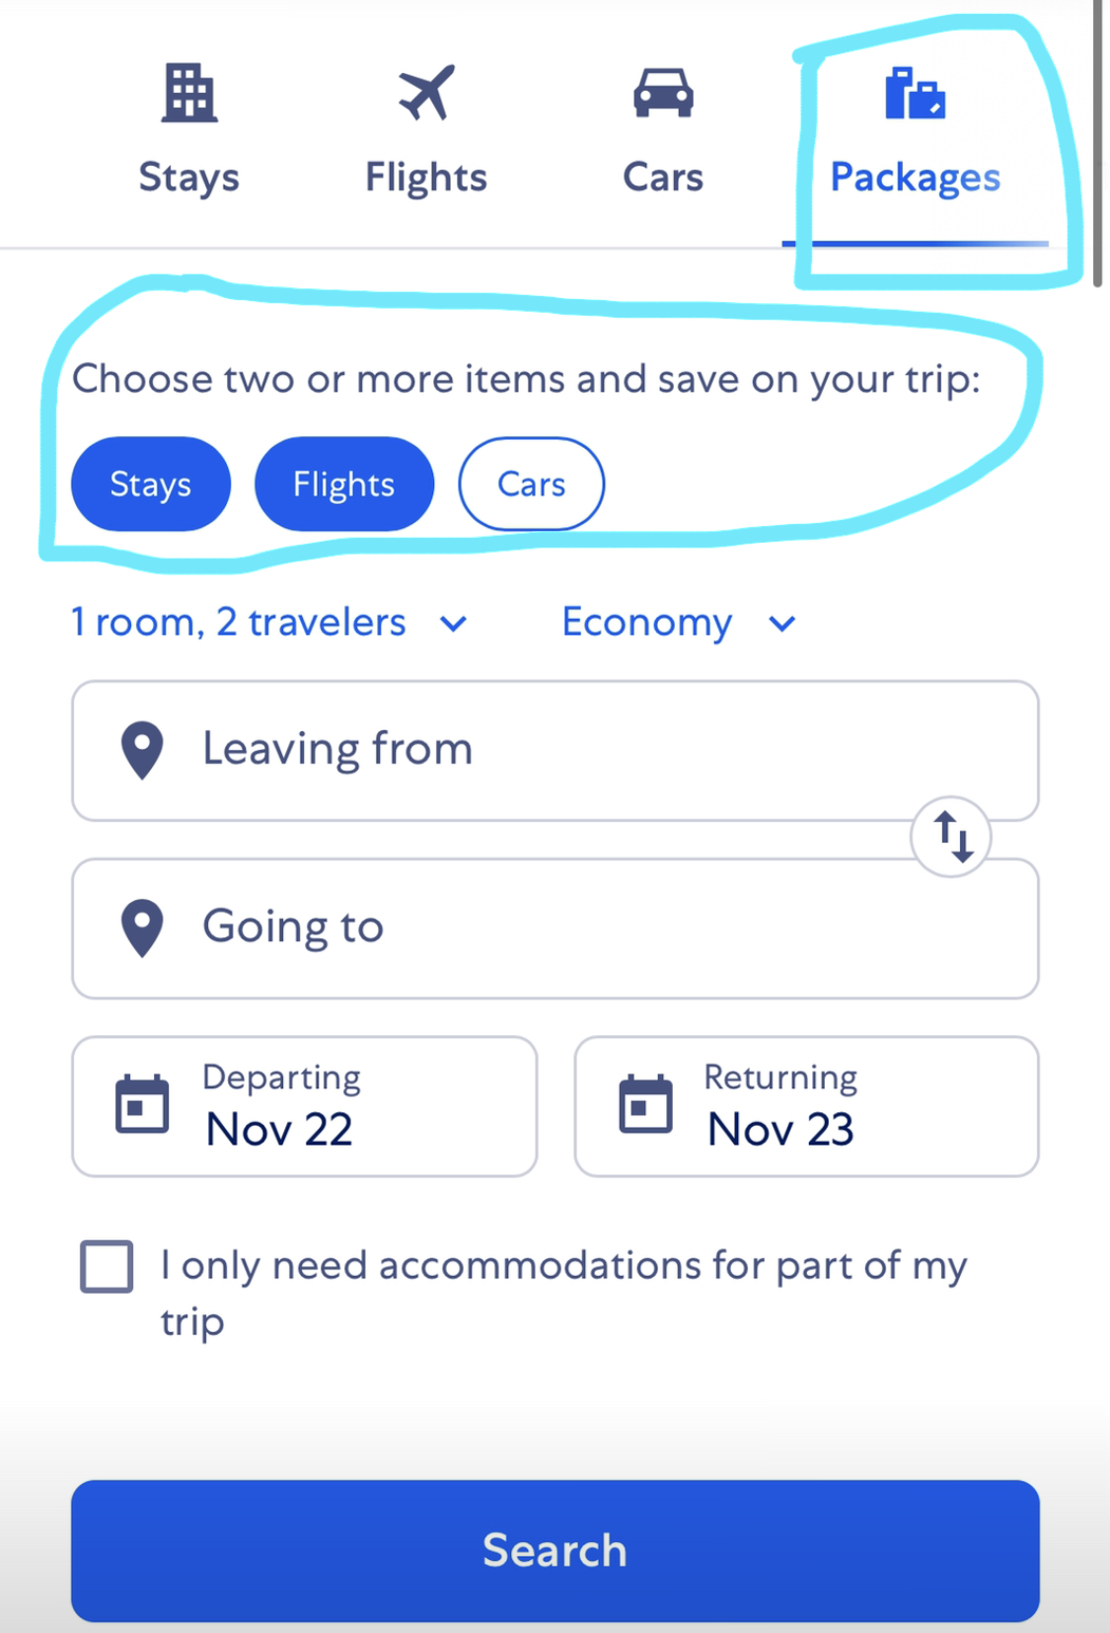This screenshot has height=1633, width=1110.
Task: Click the Leaving from location pin icon
Action: [142, 750]
